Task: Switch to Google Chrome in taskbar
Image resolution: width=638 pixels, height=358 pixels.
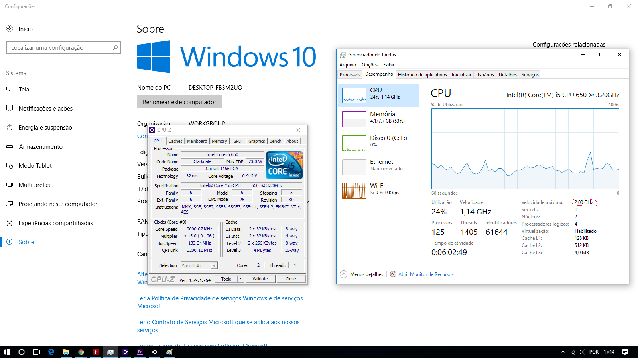Action: [81, 352]
